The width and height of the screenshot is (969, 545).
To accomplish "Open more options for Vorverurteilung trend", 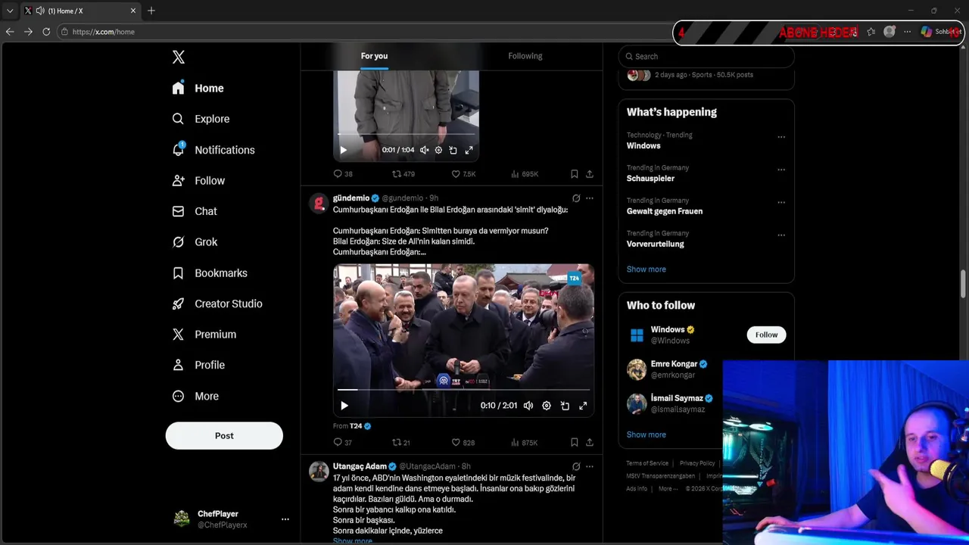I will pyautogui.click(x=781, y=235).
